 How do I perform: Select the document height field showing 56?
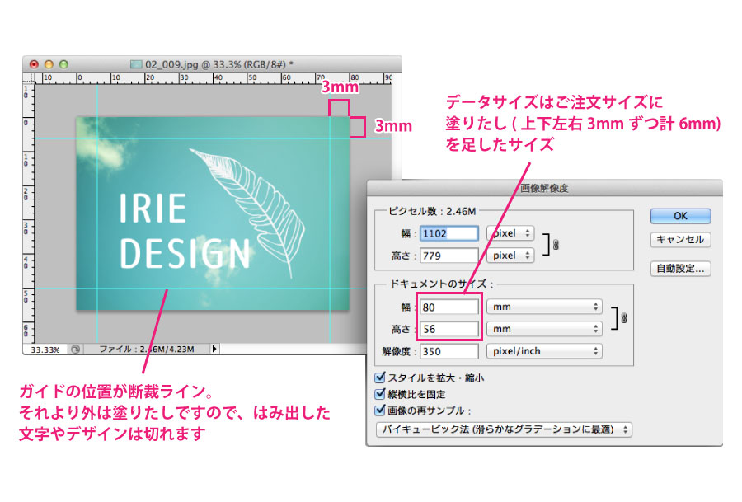448,329
